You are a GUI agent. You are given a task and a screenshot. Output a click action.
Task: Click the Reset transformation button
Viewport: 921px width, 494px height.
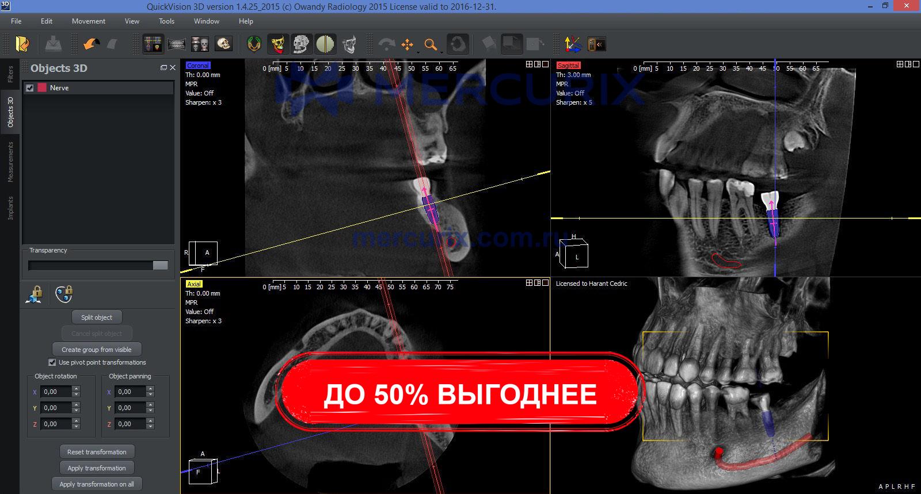(x=97, y=452)
